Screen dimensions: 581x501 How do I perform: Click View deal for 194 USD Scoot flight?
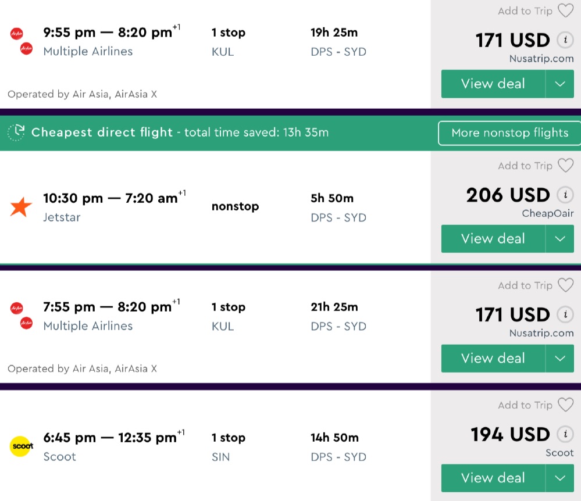click(x=493, y=478)
